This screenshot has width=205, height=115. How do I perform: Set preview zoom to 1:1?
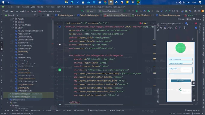tap(194, 96)
